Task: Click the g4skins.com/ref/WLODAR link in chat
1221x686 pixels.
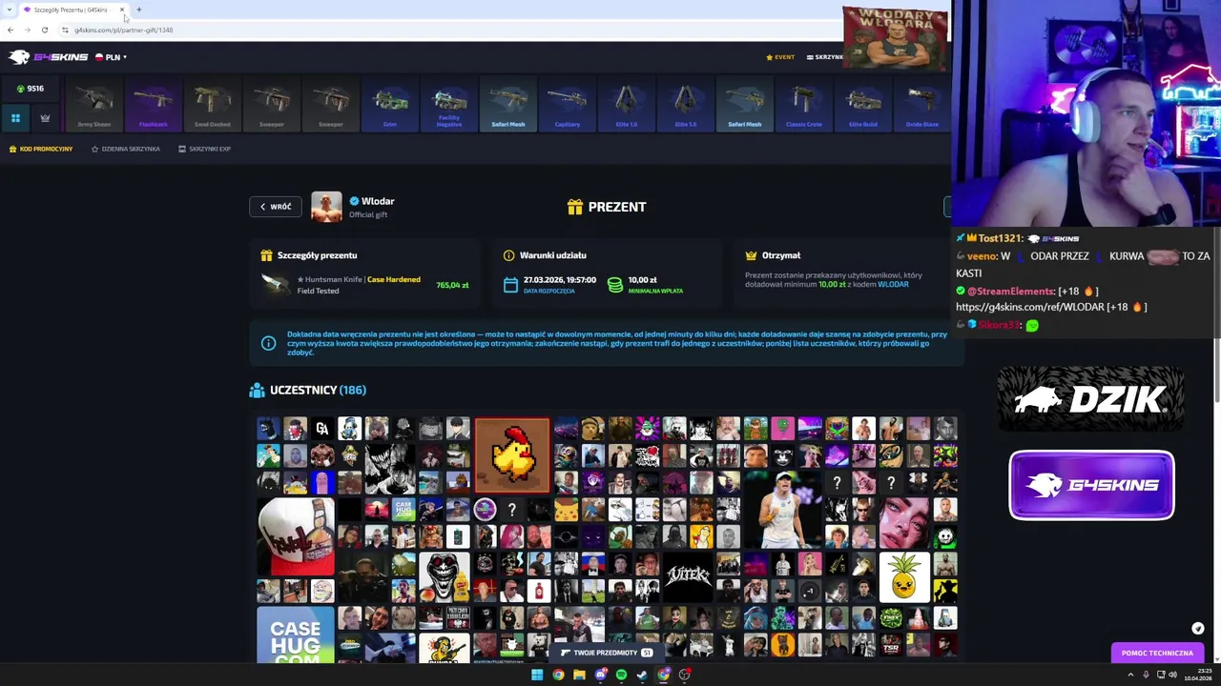Action: tap(1030, 307)
